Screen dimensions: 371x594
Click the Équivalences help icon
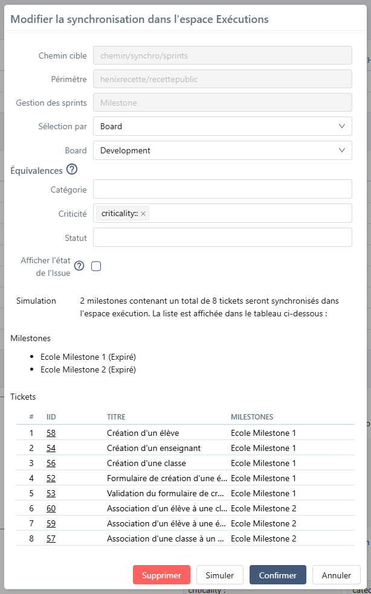click(72, 170)
